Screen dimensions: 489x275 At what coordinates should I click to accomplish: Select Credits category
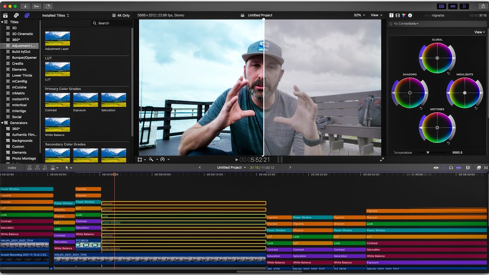coord(18,64)
